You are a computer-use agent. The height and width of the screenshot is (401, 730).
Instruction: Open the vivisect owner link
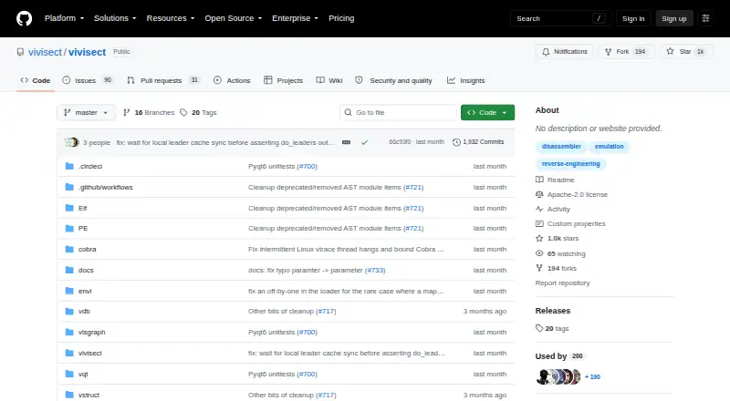click(45, 52)
